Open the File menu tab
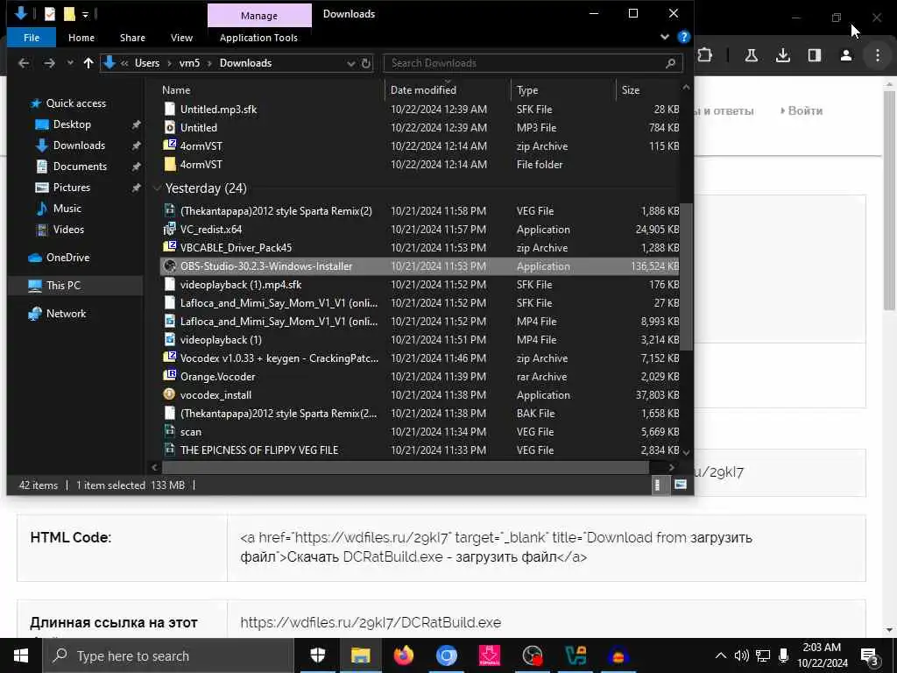This screenshot has height=673, width=897. coord(32,37)
